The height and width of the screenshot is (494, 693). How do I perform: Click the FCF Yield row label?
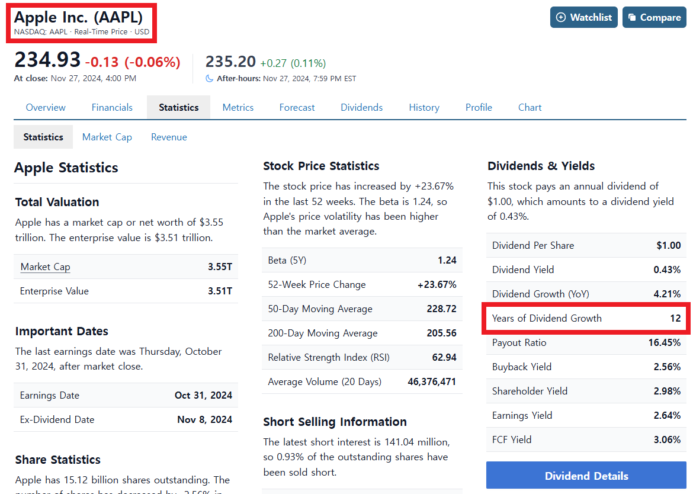pyautogui.click(x=512, y=440)
